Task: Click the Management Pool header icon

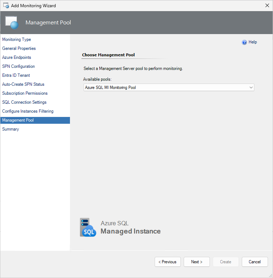Action: 12,23
